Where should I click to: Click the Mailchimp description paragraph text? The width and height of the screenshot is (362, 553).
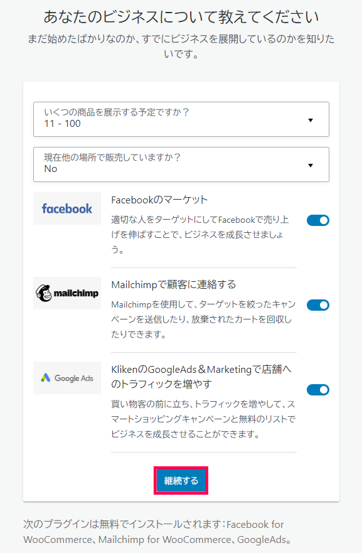click(x=203, y=319)
